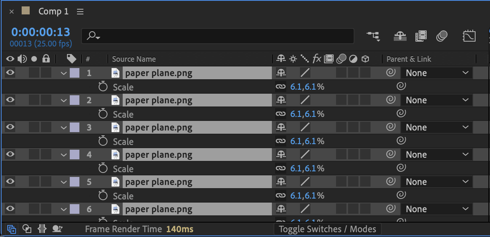Expand or collapse Layer Switches pane icon

point(12,229)
